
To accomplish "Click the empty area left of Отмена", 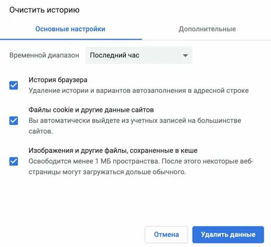I will (74, 235).
